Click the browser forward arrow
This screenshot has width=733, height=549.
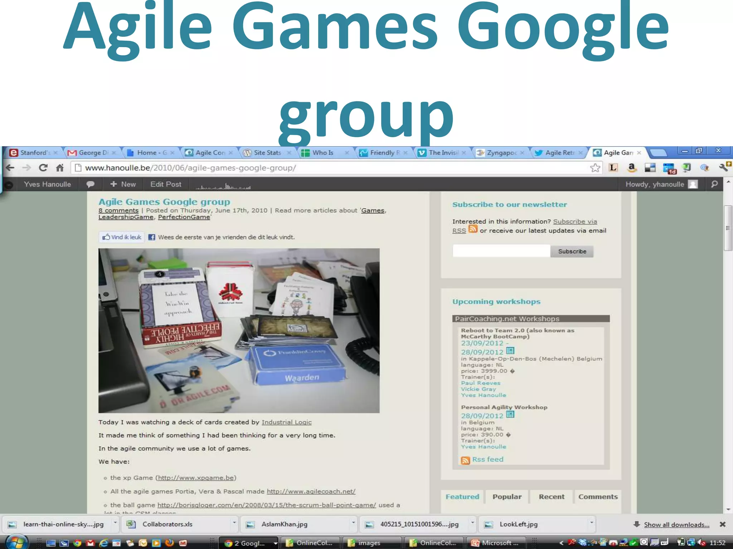point(26,168)
